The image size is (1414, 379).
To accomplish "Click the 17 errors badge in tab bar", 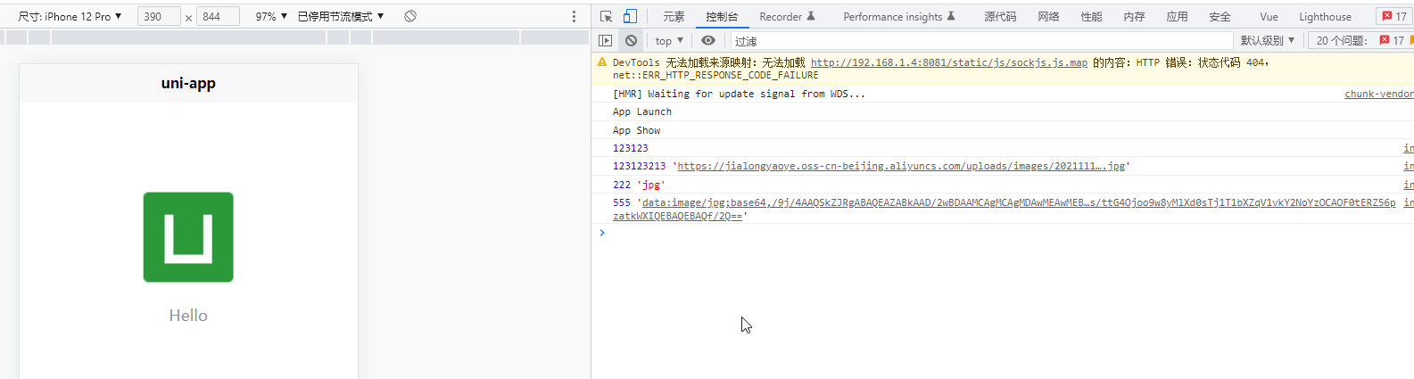I will click(x=1394, y=16).
